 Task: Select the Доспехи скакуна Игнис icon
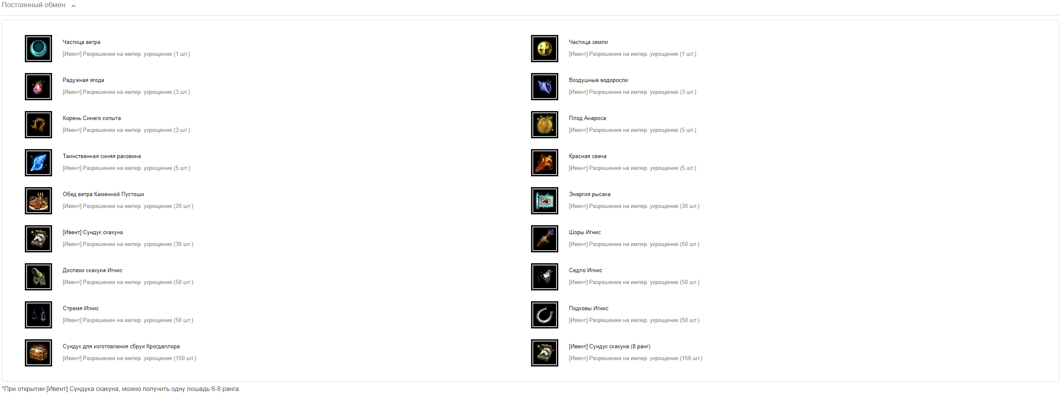[38, 277]
